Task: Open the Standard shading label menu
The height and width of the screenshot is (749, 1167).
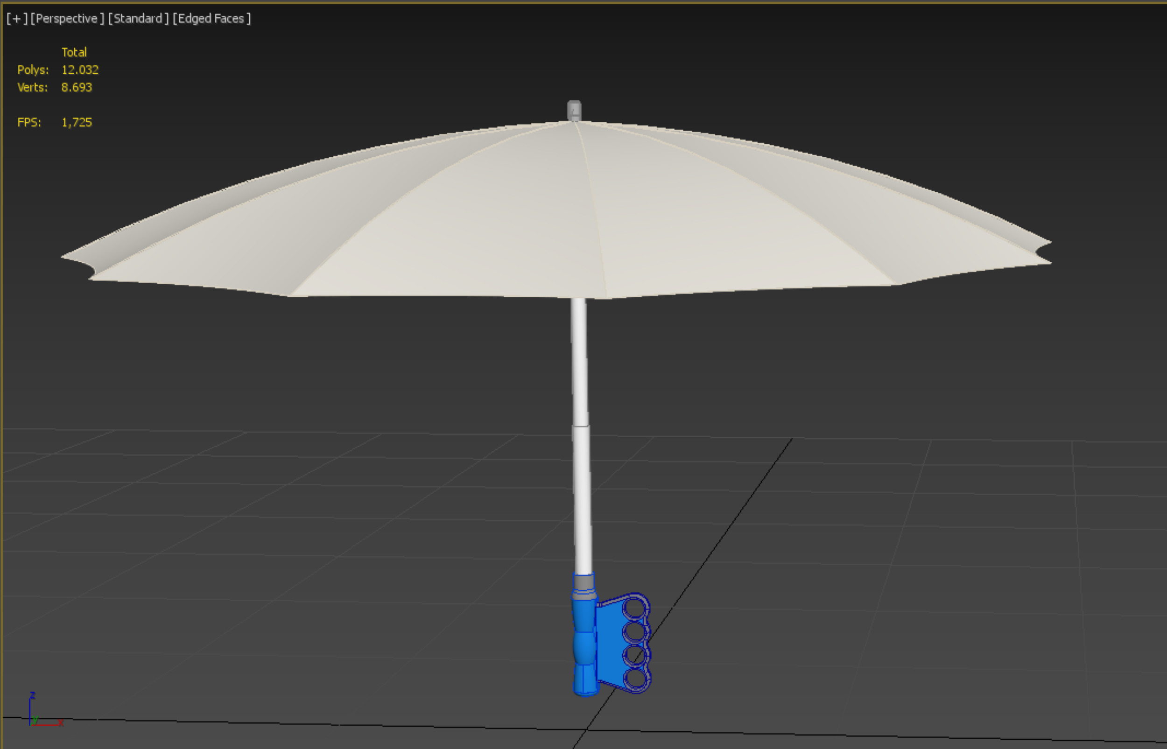Action: coord(138,19)
